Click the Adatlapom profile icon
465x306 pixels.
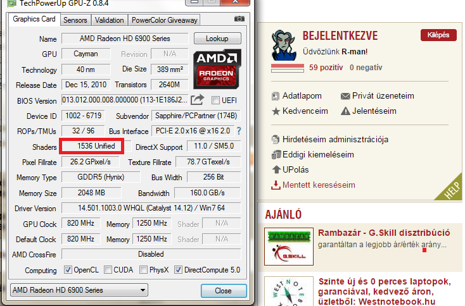pyautogui.click(x=276, y=96)
